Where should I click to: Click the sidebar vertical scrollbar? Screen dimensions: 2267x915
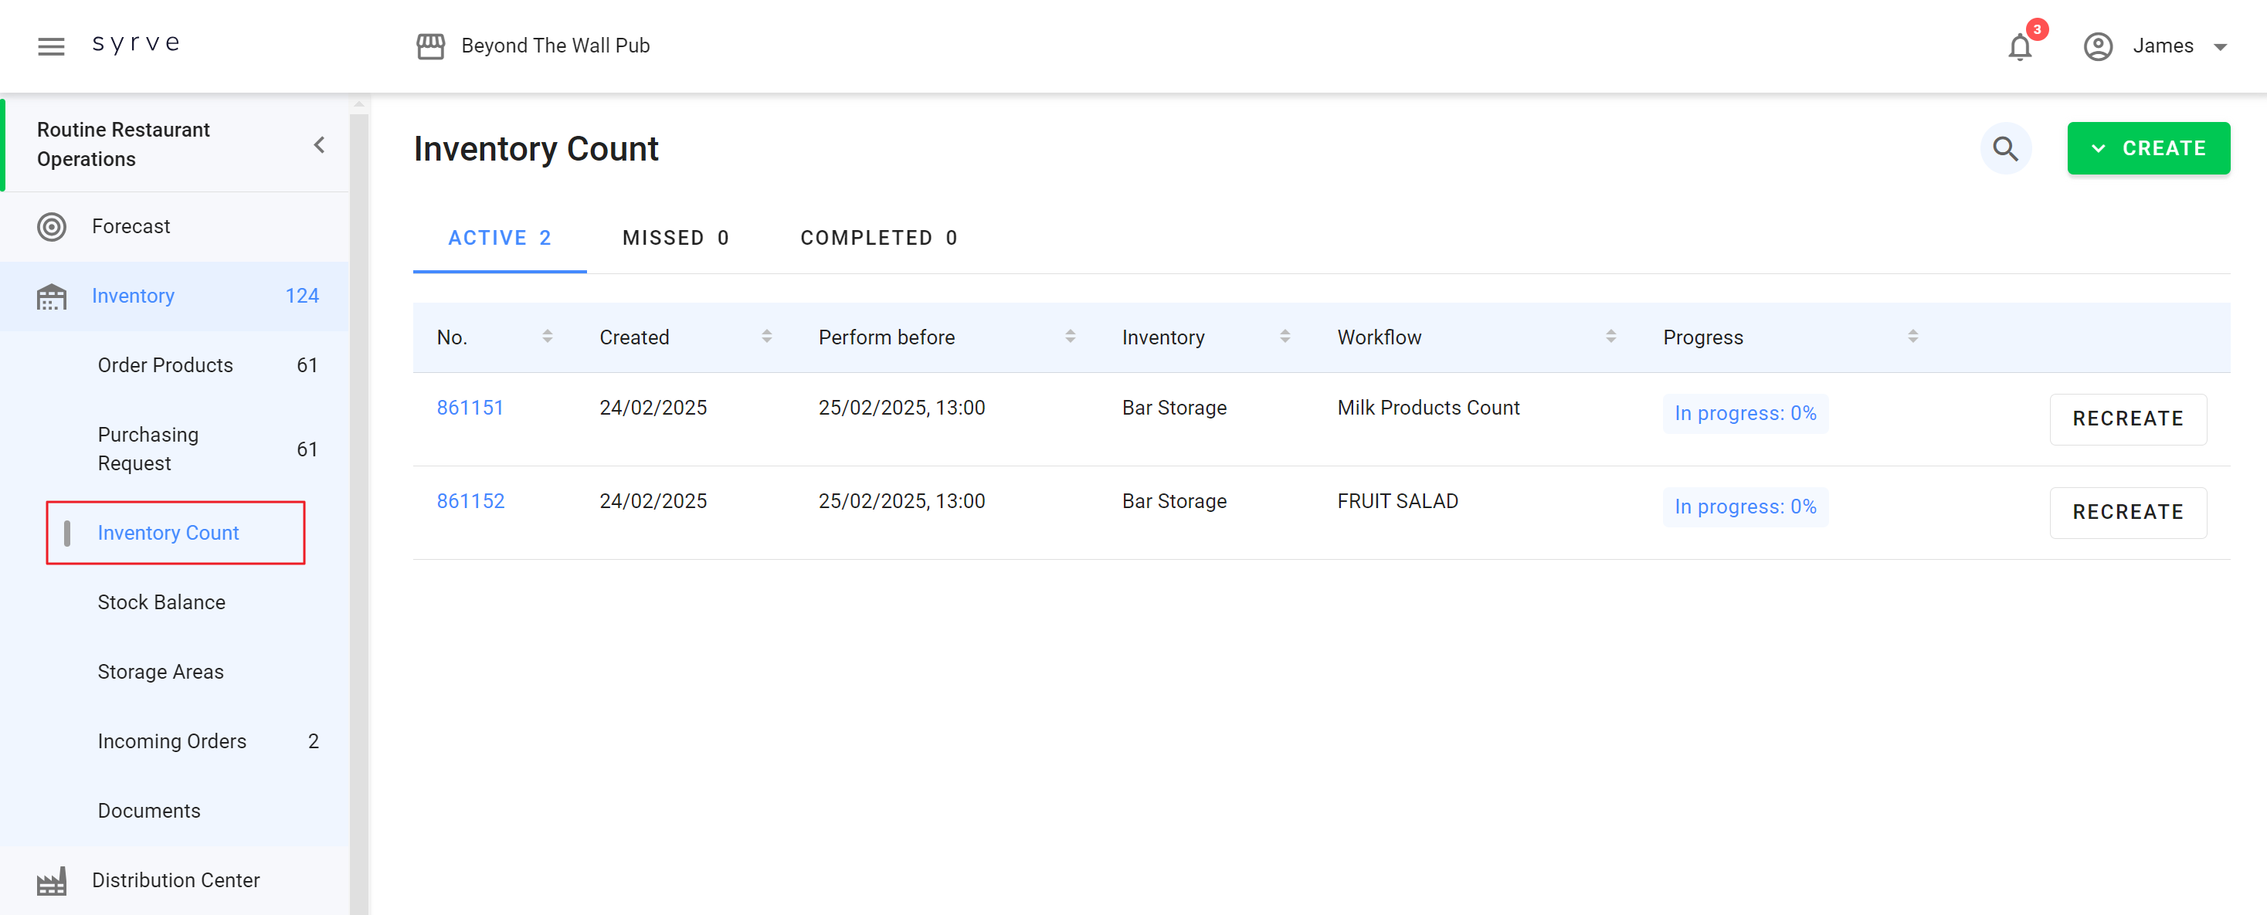coord(358,510)
